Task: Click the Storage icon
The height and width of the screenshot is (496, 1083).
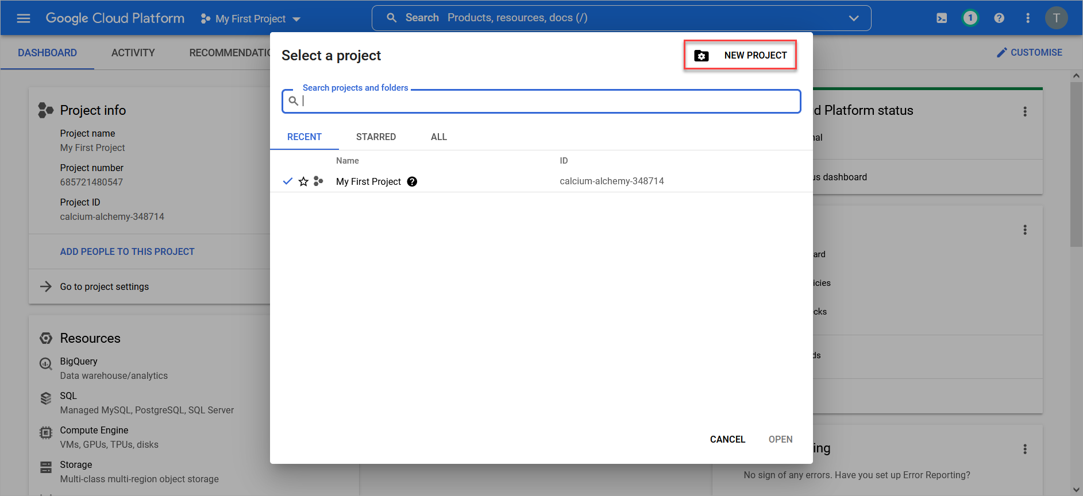Action: pyautogui.click(x=46, y=467)
